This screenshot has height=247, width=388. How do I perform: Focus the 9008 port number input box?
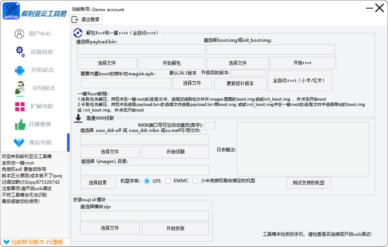click(x=210, y=126)
